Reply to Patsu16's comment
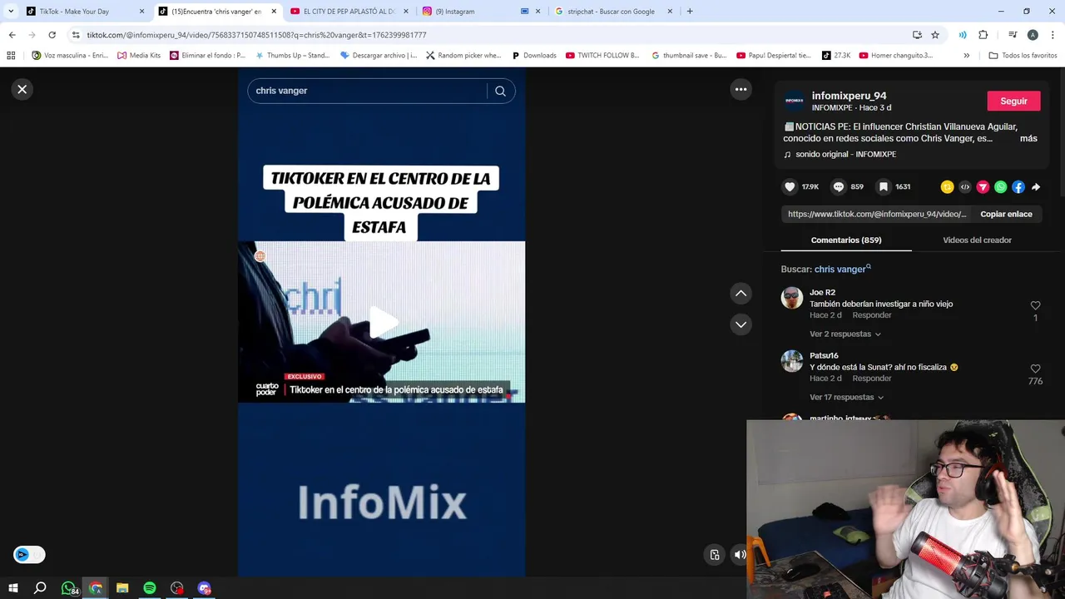This screenshot has height=599, width=1065. tap(872, 379)
